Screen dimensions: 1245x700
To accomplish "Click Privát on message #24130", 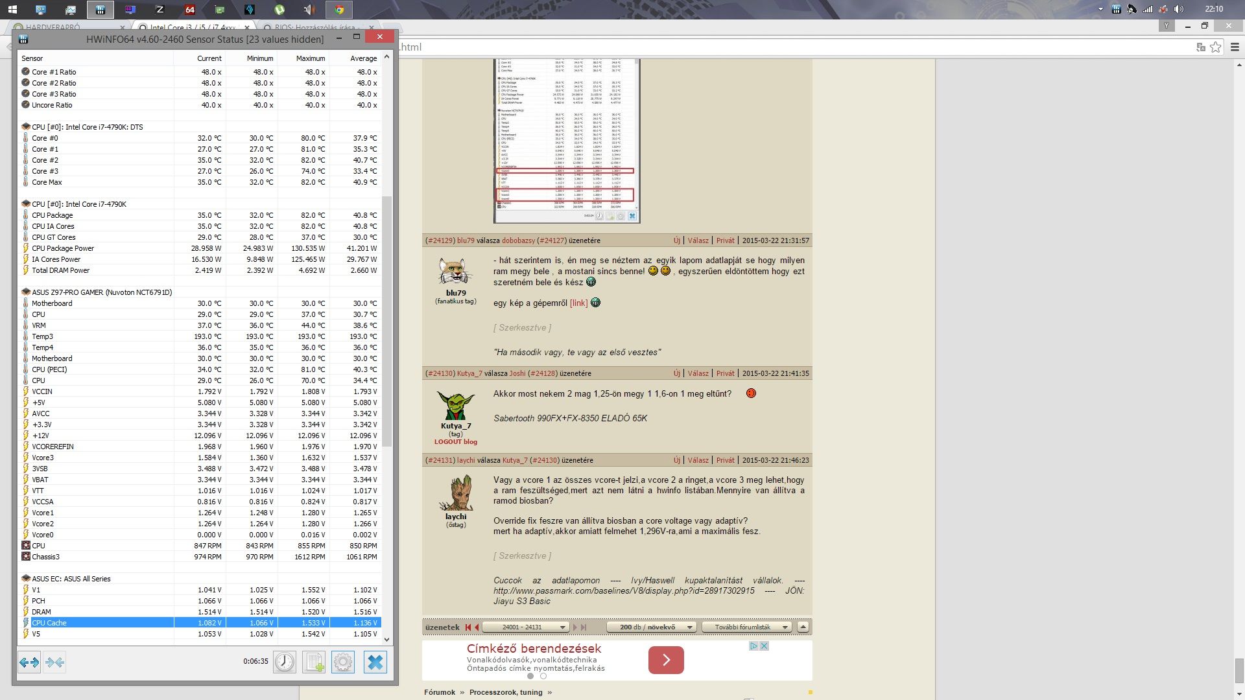I will 726,373.
